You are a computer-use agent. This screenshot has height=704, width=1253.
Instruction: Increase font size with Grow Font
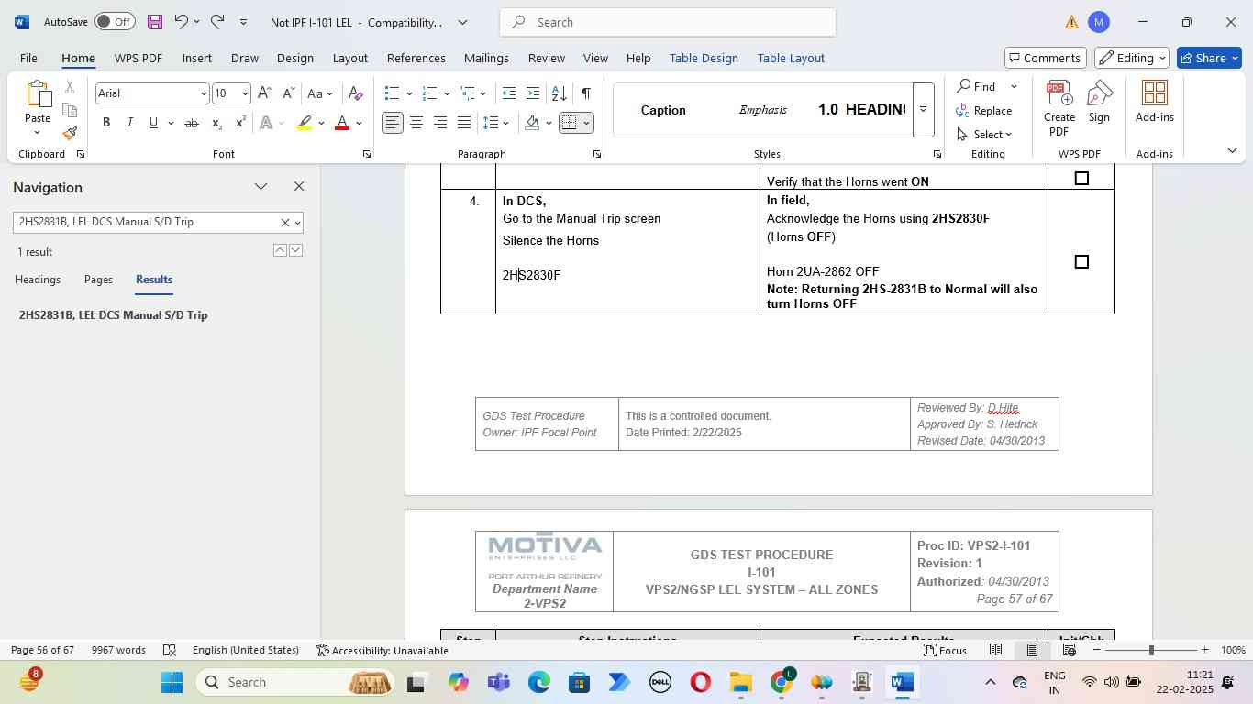coord(264,93)
